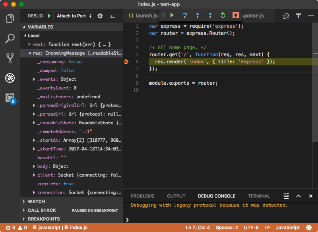Open the Debug view in activity bar
The width and height of the screenshot is (318, 232).
[x=10, y=78]
